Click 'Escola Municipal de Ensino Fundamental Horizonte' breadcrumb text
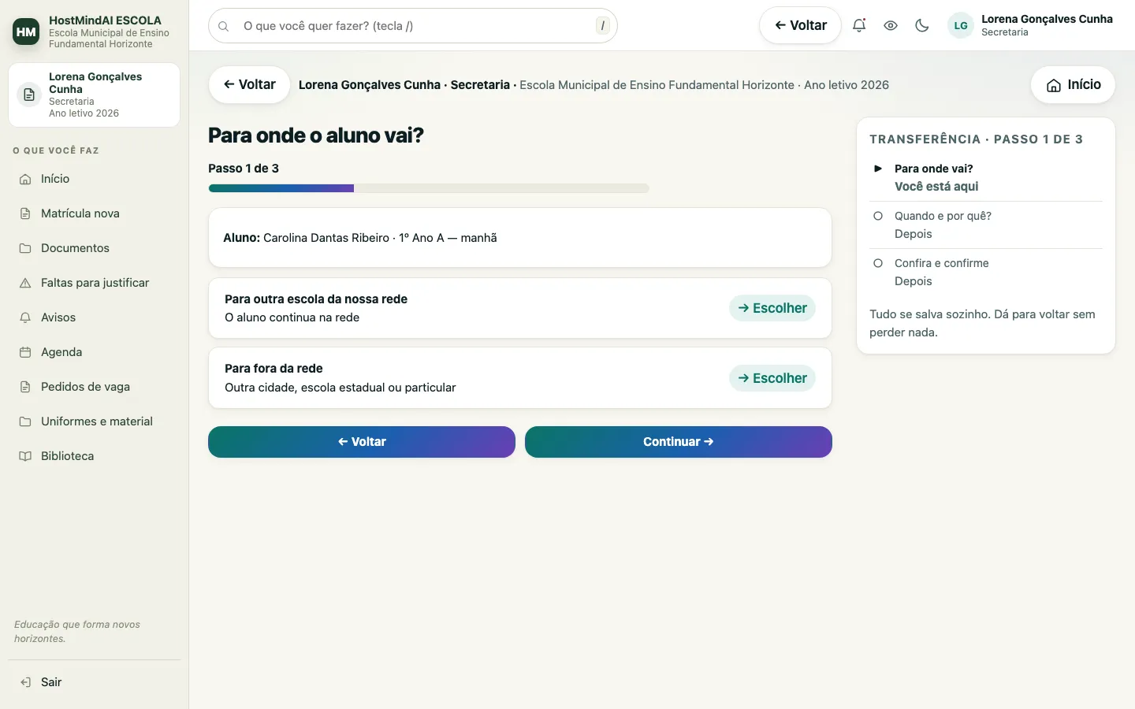The width and height of the screenshot is (1135, 709). [x=657, y=85]
